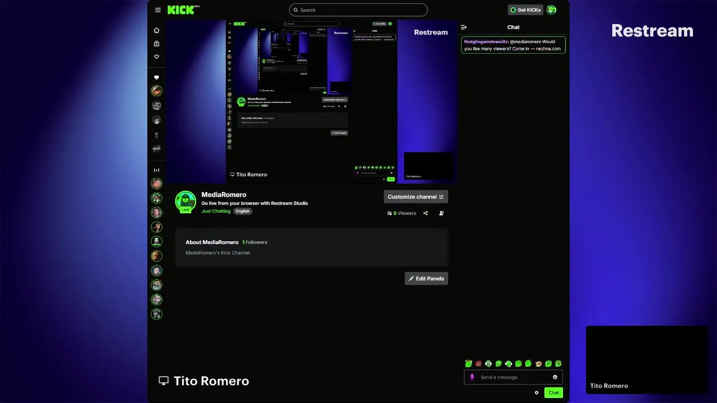717x403 pixels.
Task: Insert the tan-colored emote in the emote row
Action: point(538,364)
